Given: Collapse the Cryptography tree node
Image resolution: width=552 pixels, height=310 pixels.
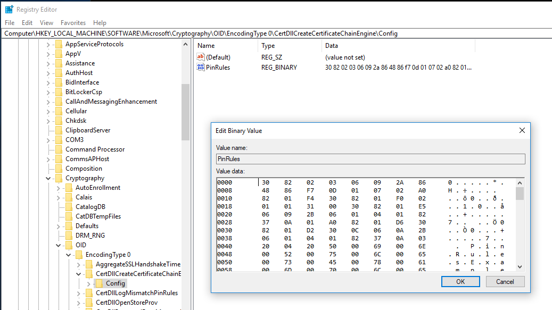Looking at the screenshot, I should (48, 178).
